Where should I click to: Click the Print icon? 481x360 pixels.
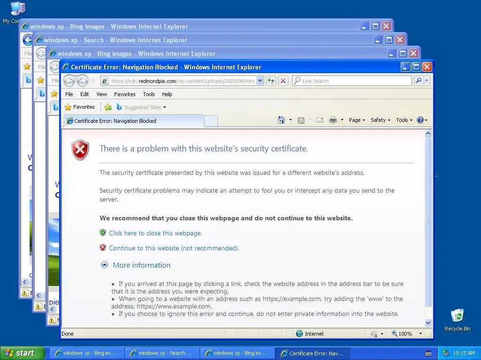[333, 120]
